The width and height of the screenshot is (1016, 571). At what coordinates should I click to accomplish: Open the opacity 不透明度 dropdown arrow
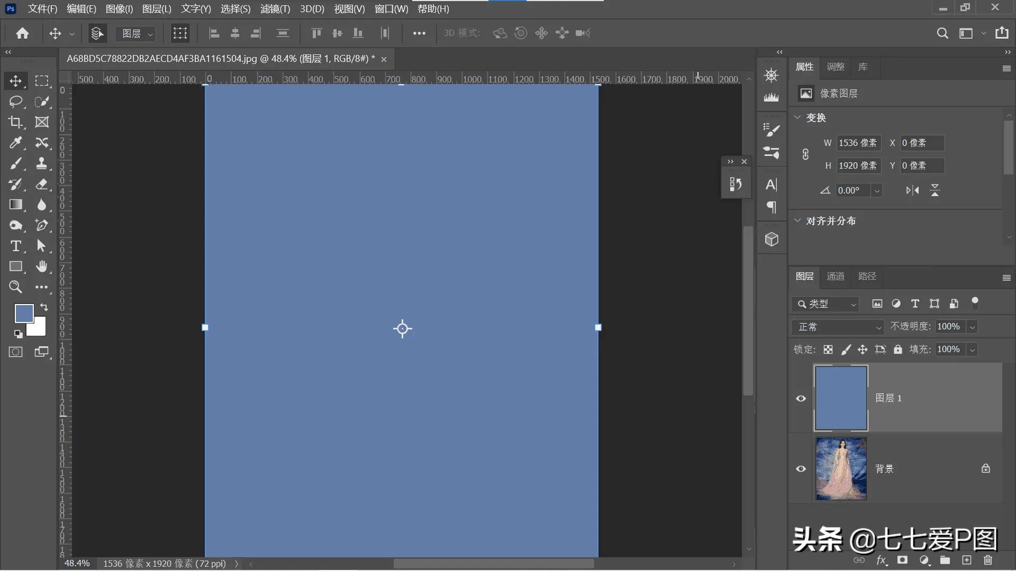pyautogui.click(x=972, y=327)
